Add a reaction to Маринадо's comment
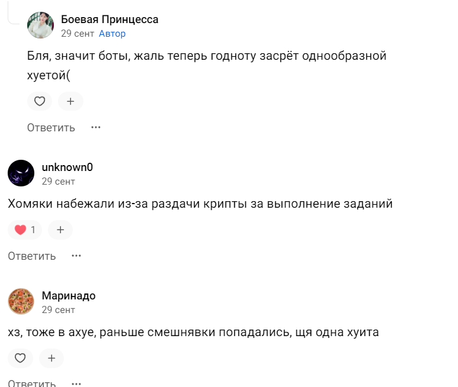 pos(51,358)
